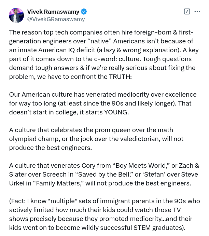This screenshot has height=236, width=209.
Task: Click the quoted title "Boy Meets World"
Action: (140, 166)
